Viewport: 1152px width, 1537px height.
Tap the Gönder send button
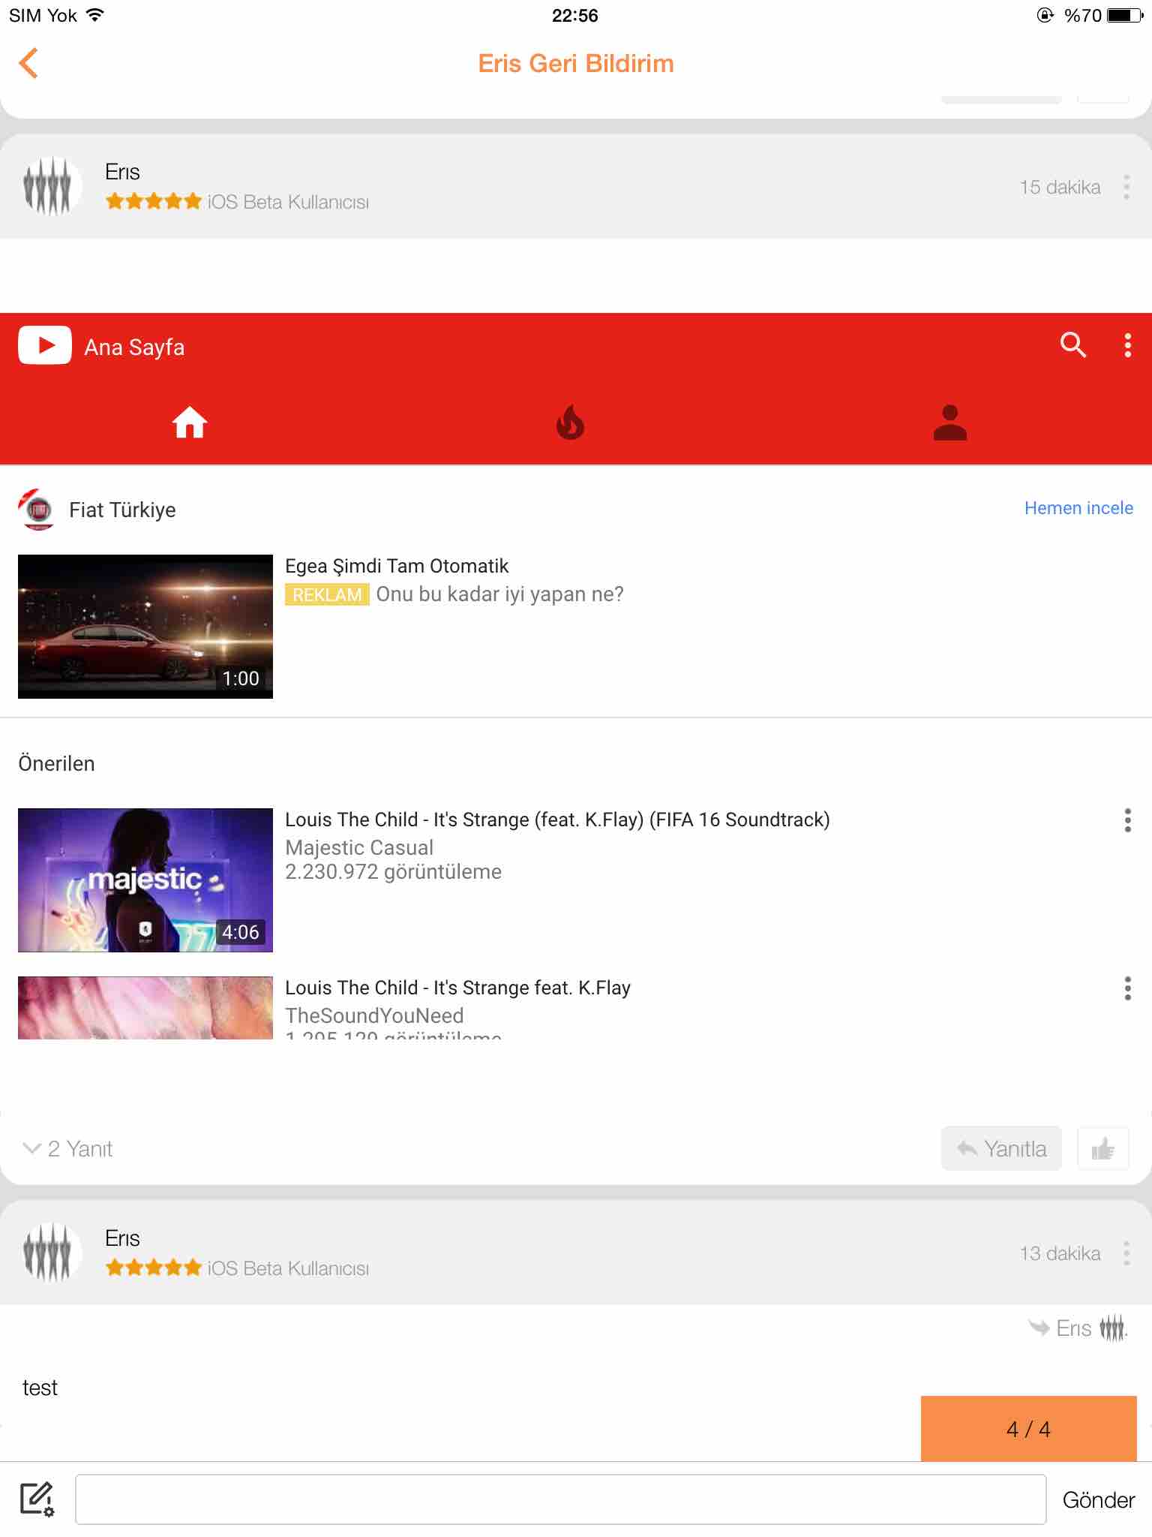(1099, 1499)
